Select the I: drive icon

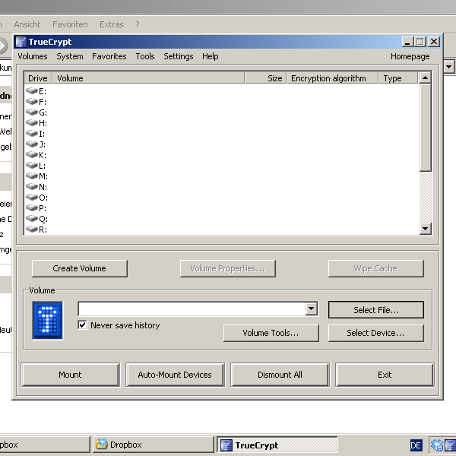click(x=32, y=134)
